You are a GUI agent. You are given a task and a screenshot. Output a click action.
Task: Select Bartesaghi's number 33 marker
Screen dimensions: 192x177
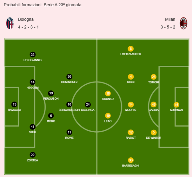[131, 160]
